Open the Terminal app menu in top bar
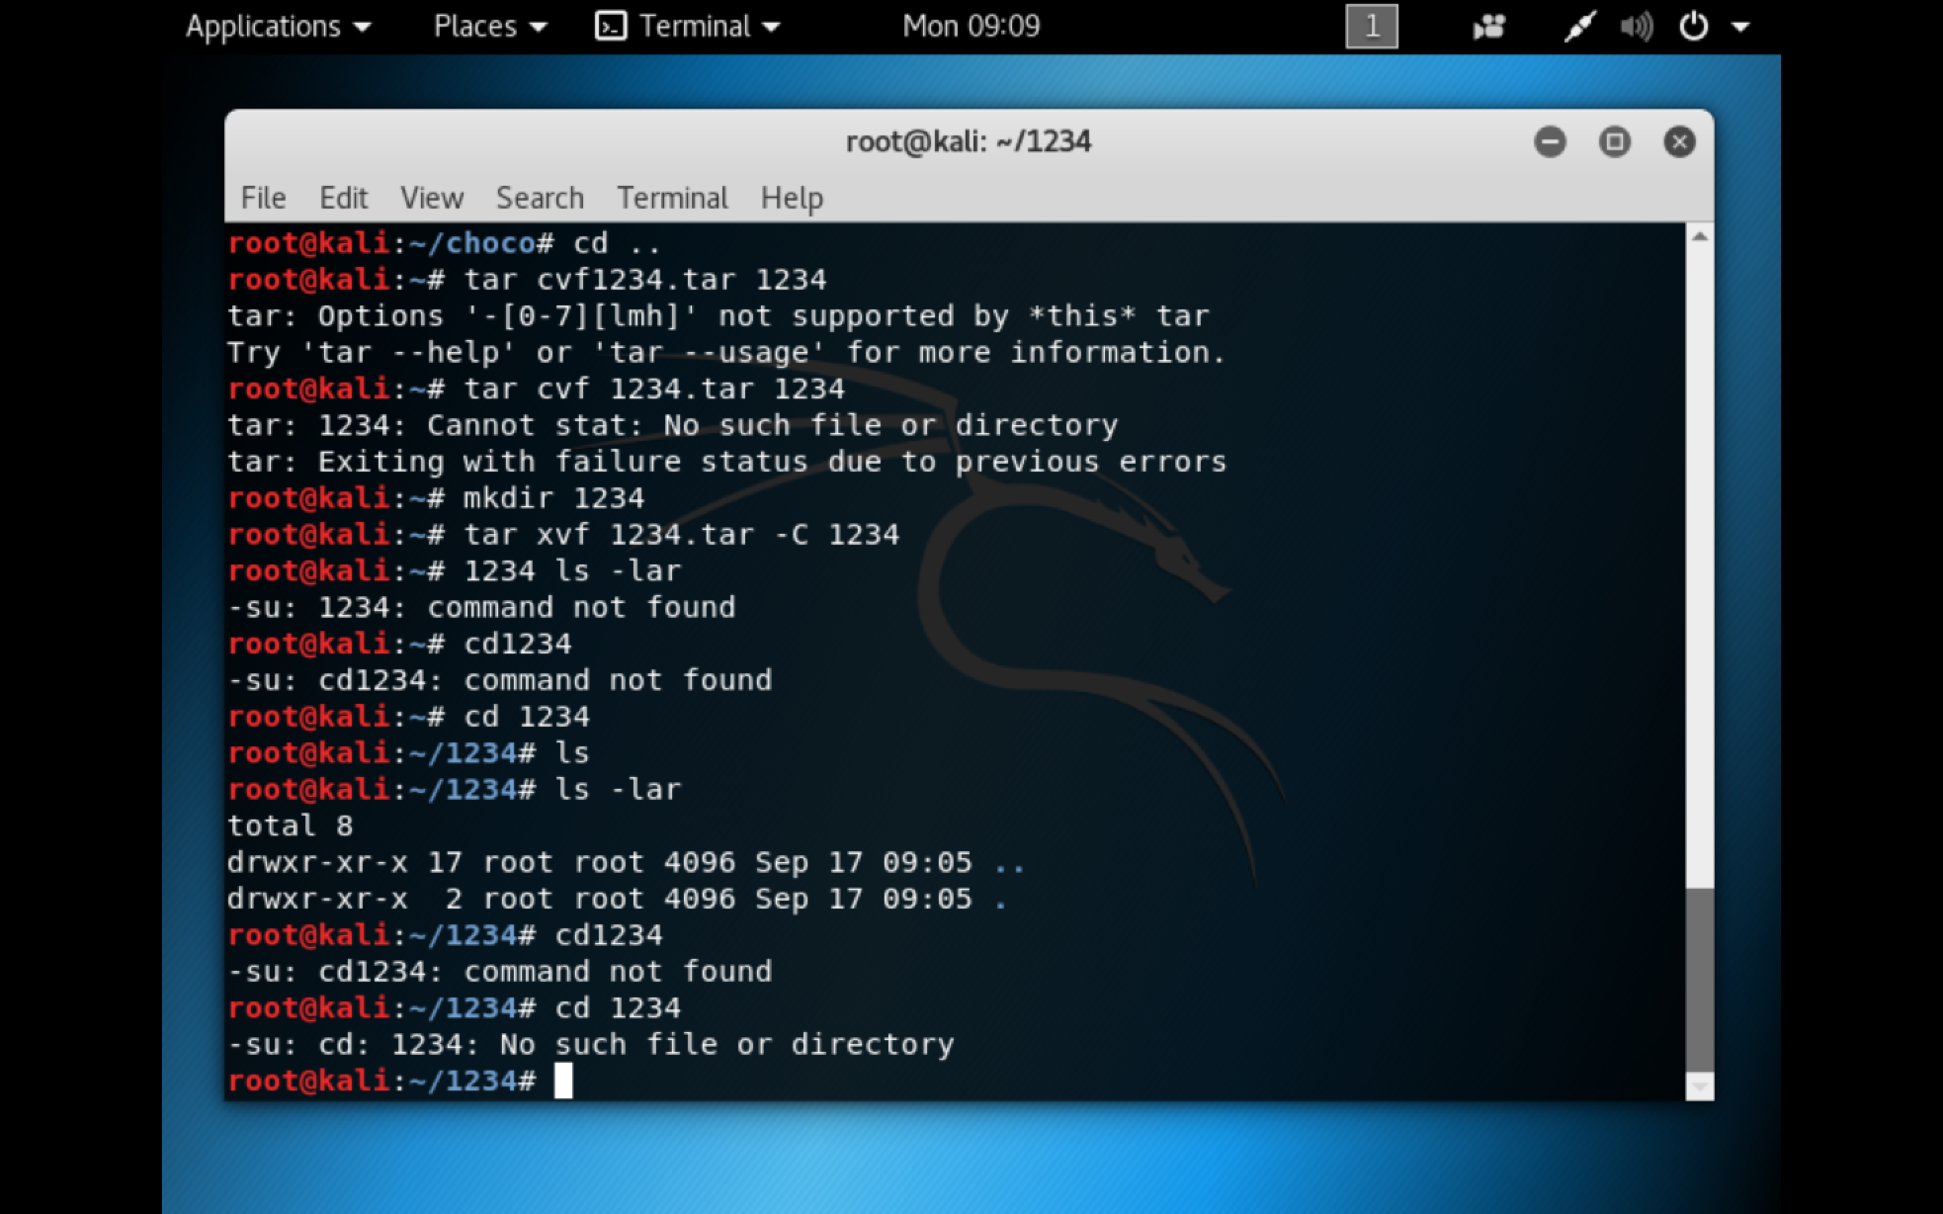Viewport: 1943px width, 1214px height. pyautogui.click(x=687, y=27)
